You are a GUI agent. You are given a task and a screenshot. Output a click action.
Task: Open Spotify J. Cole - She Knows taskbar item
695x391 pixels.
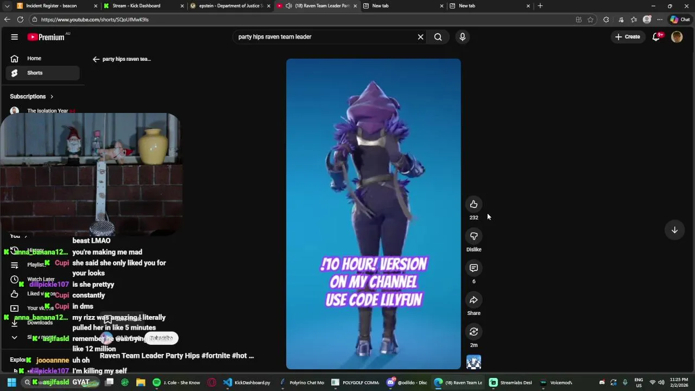[x=176, y=382]
